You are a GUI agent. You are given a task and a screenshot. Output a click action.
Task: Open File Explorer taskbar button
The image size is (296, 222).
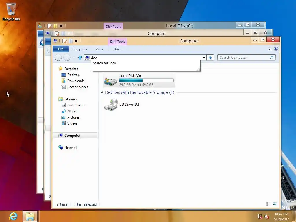[x=30, y=216]
